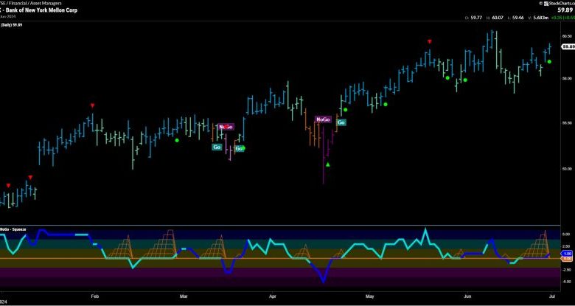Click the Mar label on the date axis
Screen dimensions: 575x306
tap(182, 295)
